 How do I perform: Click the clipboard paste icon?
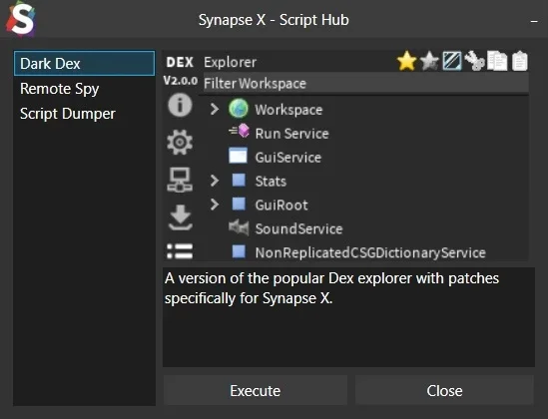pos(520,61)
